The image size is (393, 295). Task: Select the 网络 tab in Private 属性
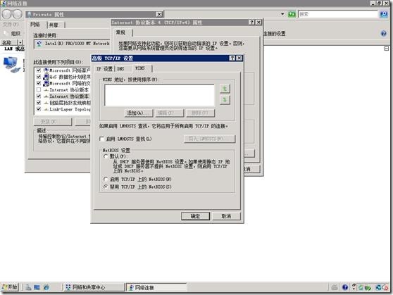pyautogui.click(x=35, y=25)
